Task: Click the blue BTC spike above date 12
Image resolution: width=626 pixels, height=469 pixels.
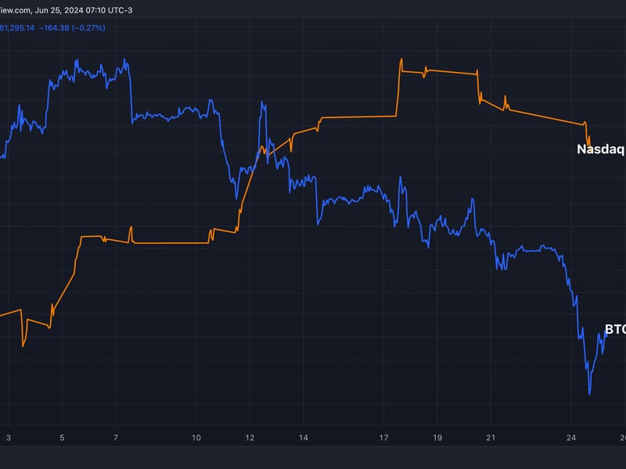Action: click(263, 102)
